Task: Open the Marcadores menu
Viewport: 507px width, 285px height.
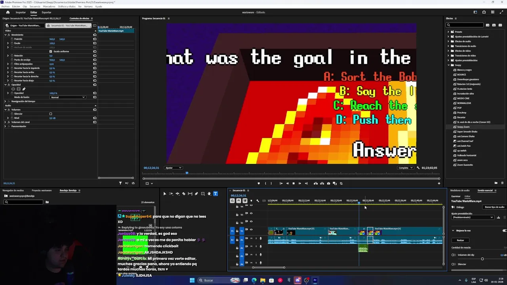Action: pos(49,6)
